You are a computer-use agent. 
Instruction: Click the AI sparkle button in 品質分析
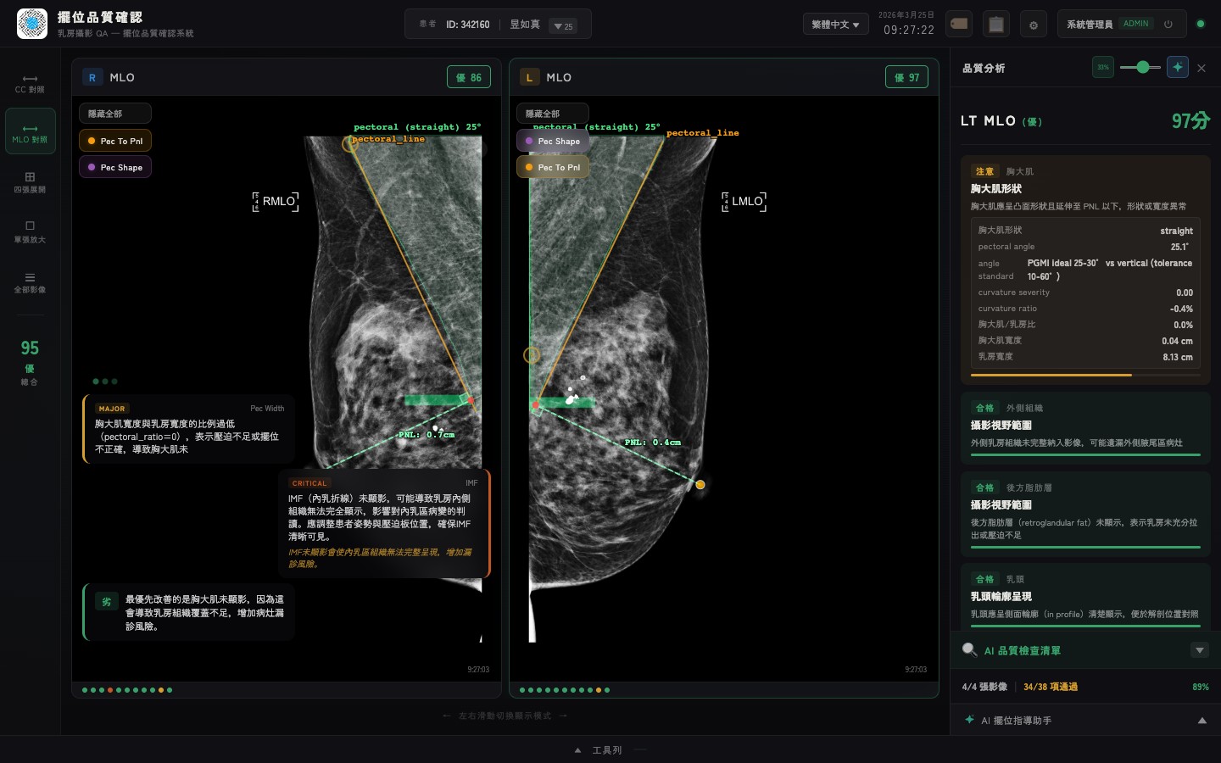pyautogui.click(x=1177, y=67)
